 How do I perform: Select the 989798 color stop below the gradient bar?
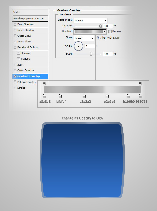140,96
